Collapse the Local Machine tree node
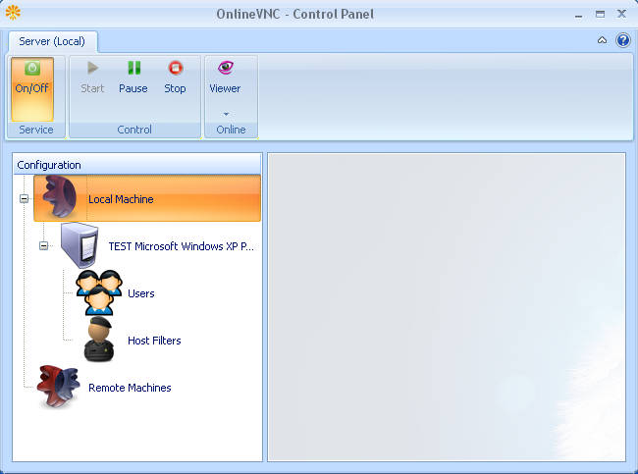 [x=24, y=198]
